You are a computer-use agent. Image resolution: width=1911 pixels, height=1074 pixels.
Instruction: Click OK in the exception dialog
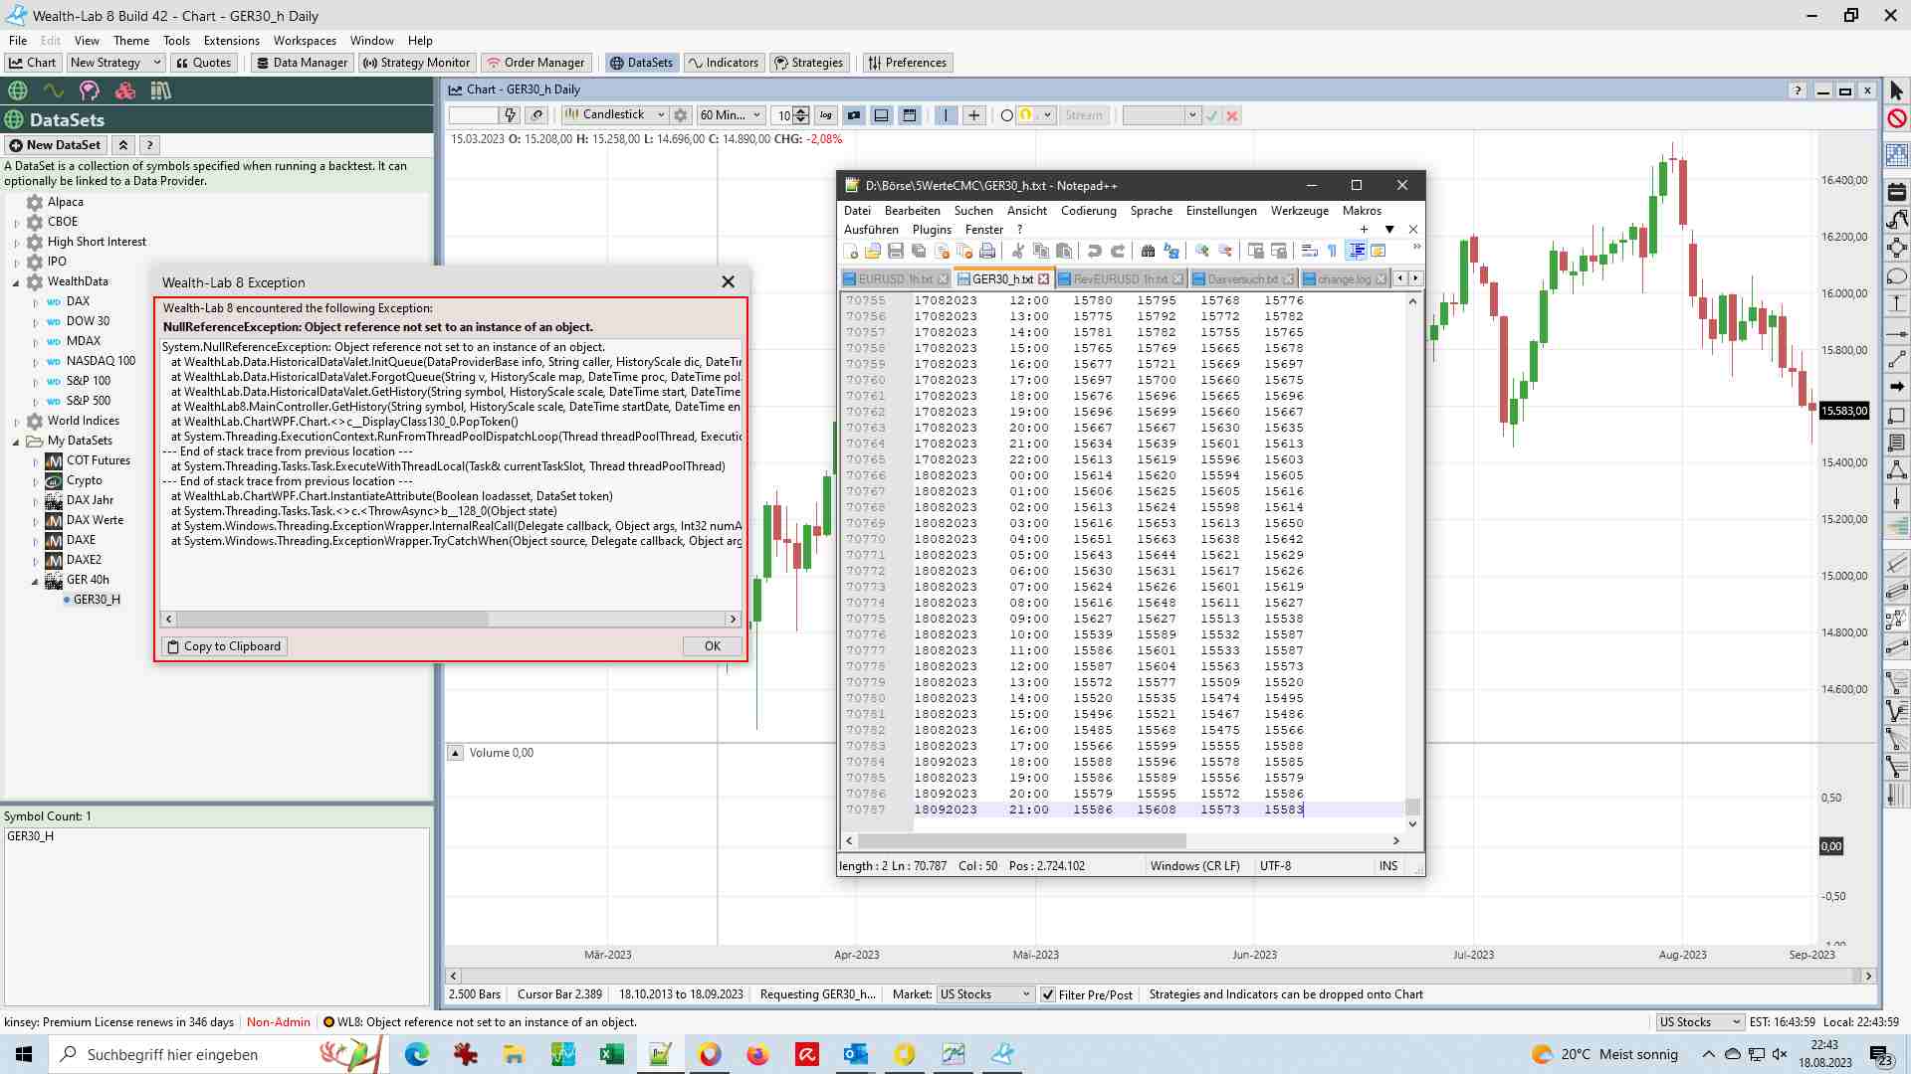tap(713, 646)
